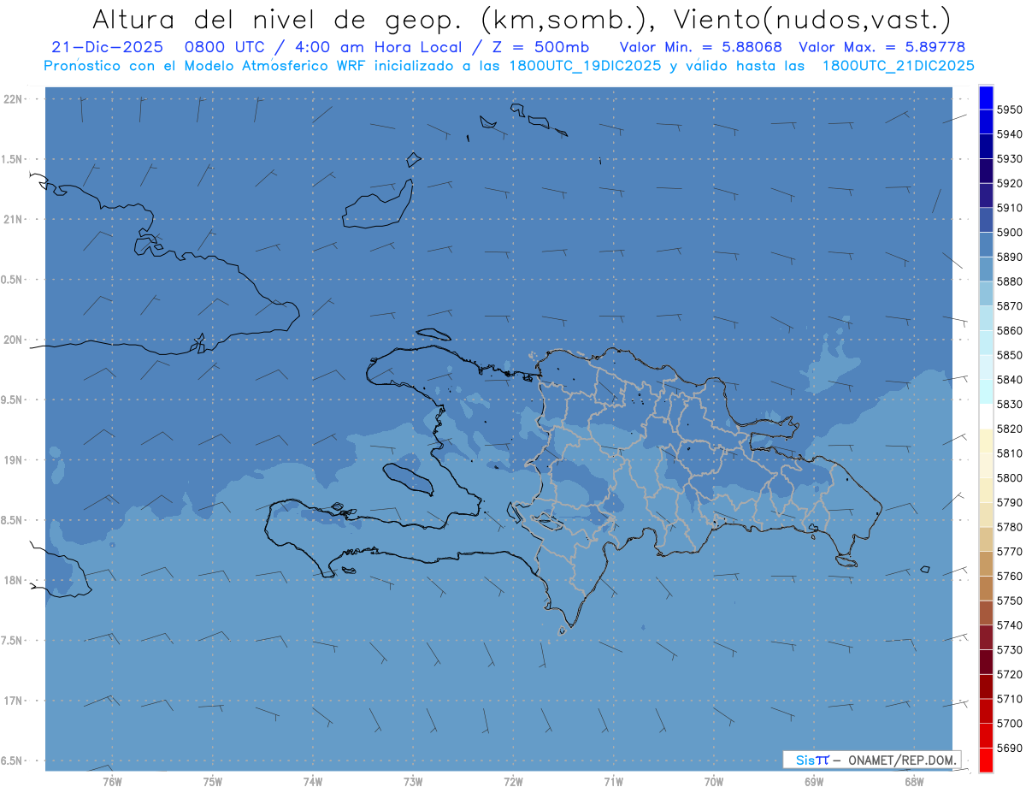This screenshot has width=1026, height=793.
Task: Click the 'ONAMET/REP.DOM.' credit label
Action: (x=903, y=760)
